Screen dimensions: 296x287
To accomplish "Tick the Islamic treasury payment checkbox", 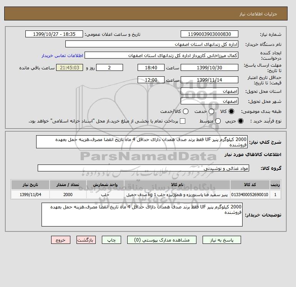I will [x=183, y=121].
